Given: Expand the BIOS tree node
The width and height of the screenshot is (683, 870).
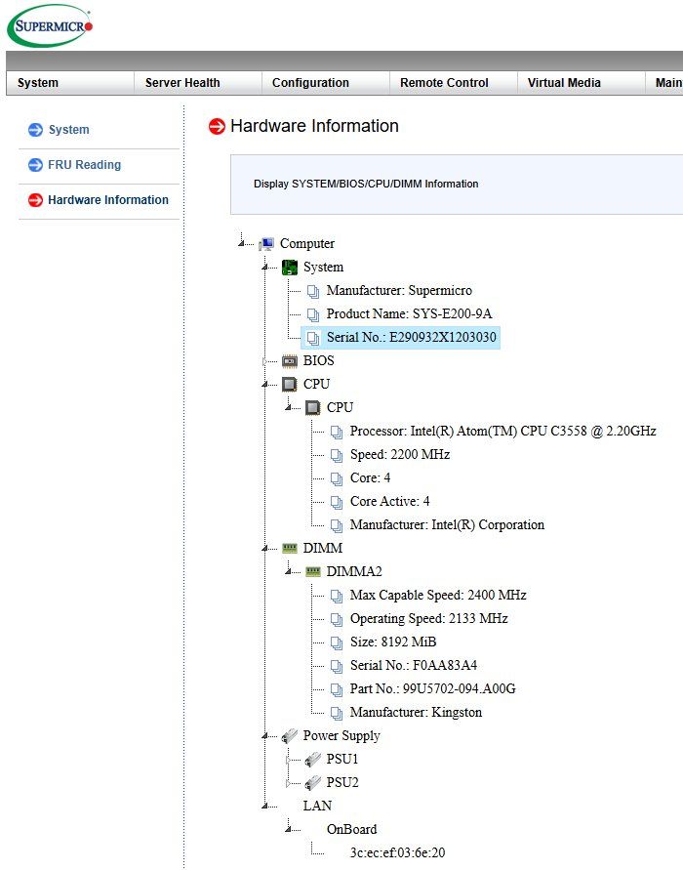Looking at the screenshot, I should (x=264, y=361).
